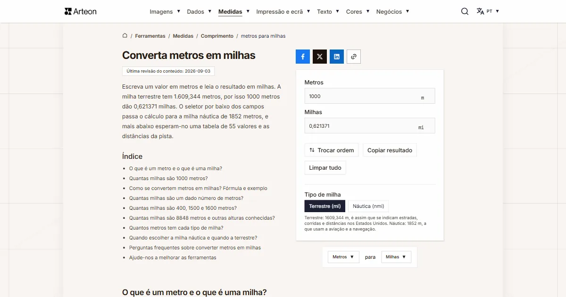Select Terrestre (mi) mile type

[x=325, y=206]
